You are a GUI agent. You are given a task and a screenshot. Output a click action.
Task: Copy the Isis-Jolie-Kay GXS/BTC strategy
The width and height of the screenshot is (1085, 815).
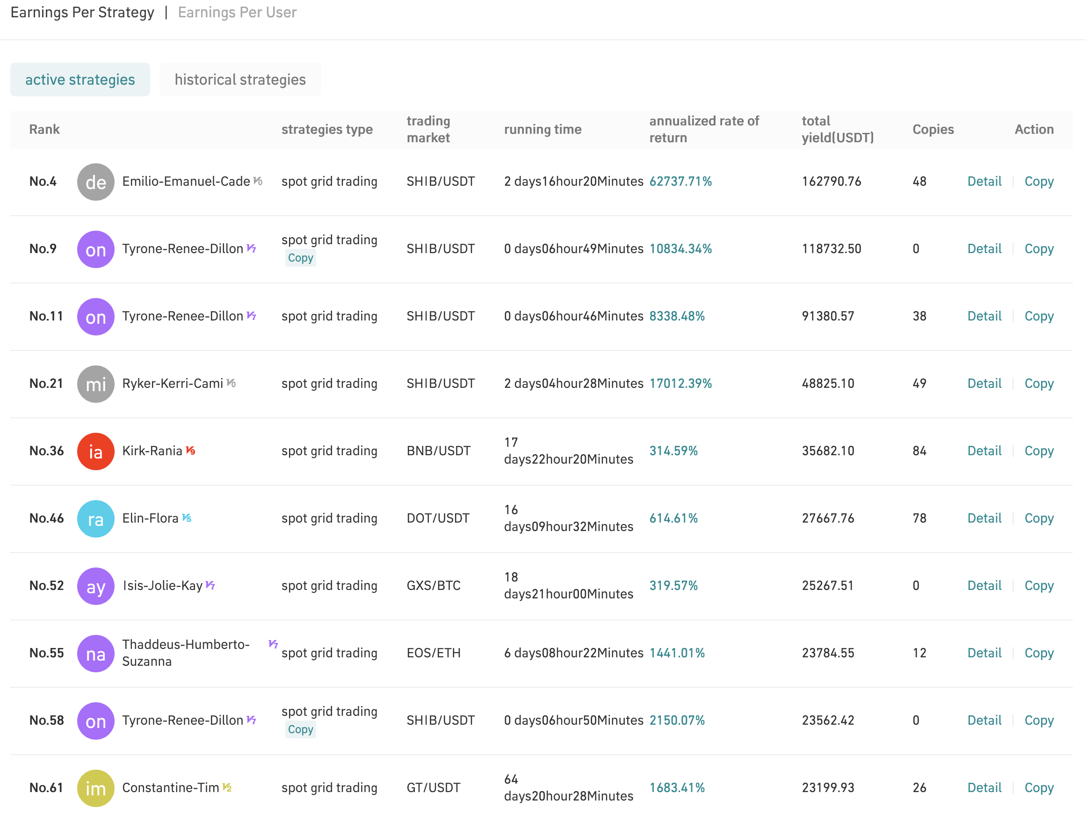(1039, 585)
